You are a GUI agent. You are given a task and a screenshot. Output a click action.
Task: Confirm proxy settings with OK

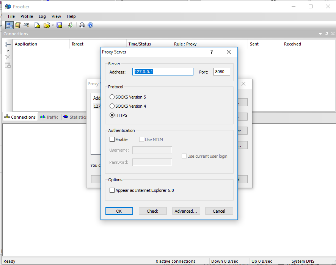click(x=119, y=211)
